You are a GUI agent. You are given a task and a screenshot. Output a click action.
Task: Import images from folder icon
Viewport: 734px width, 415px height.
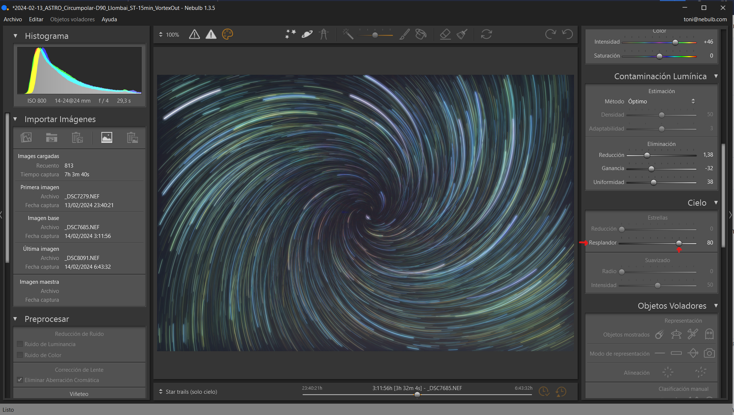tap(52, 137)
